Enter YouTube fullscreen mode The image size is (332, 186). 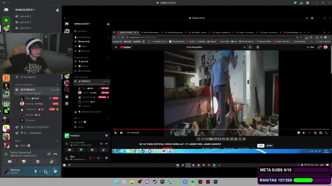point(326,133)
